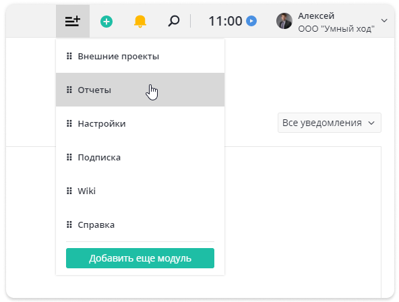Click the 11:00 timer display

tap(226, 21)
